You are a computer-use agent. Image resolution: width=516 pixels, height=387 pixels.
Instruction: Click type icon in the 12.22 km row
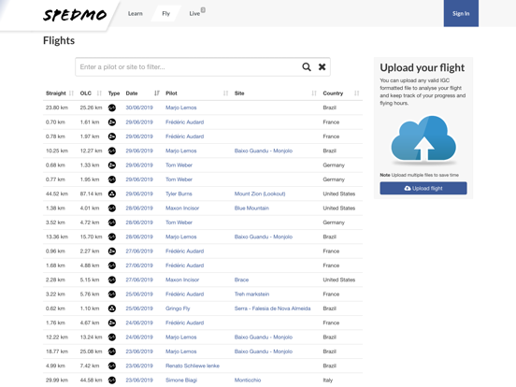pyautogui.click(x=112, y=337)
